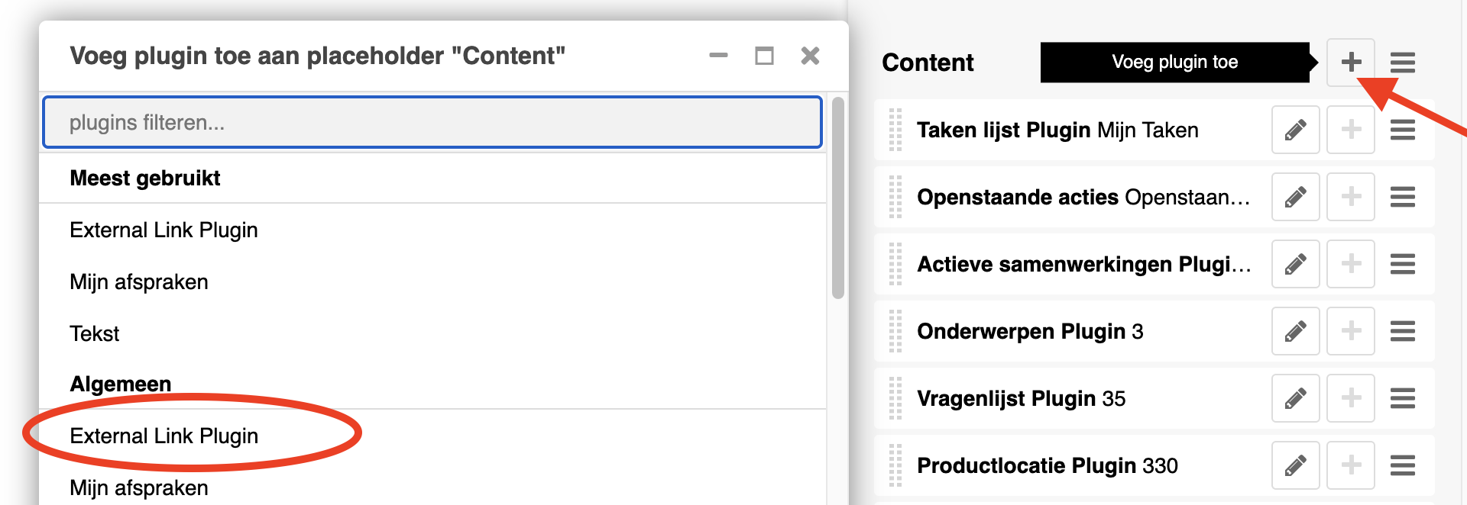Open the Content placeholder hamburger menu
The height and width of the screenshot is (505, 1467).
tap(1402, 63)
